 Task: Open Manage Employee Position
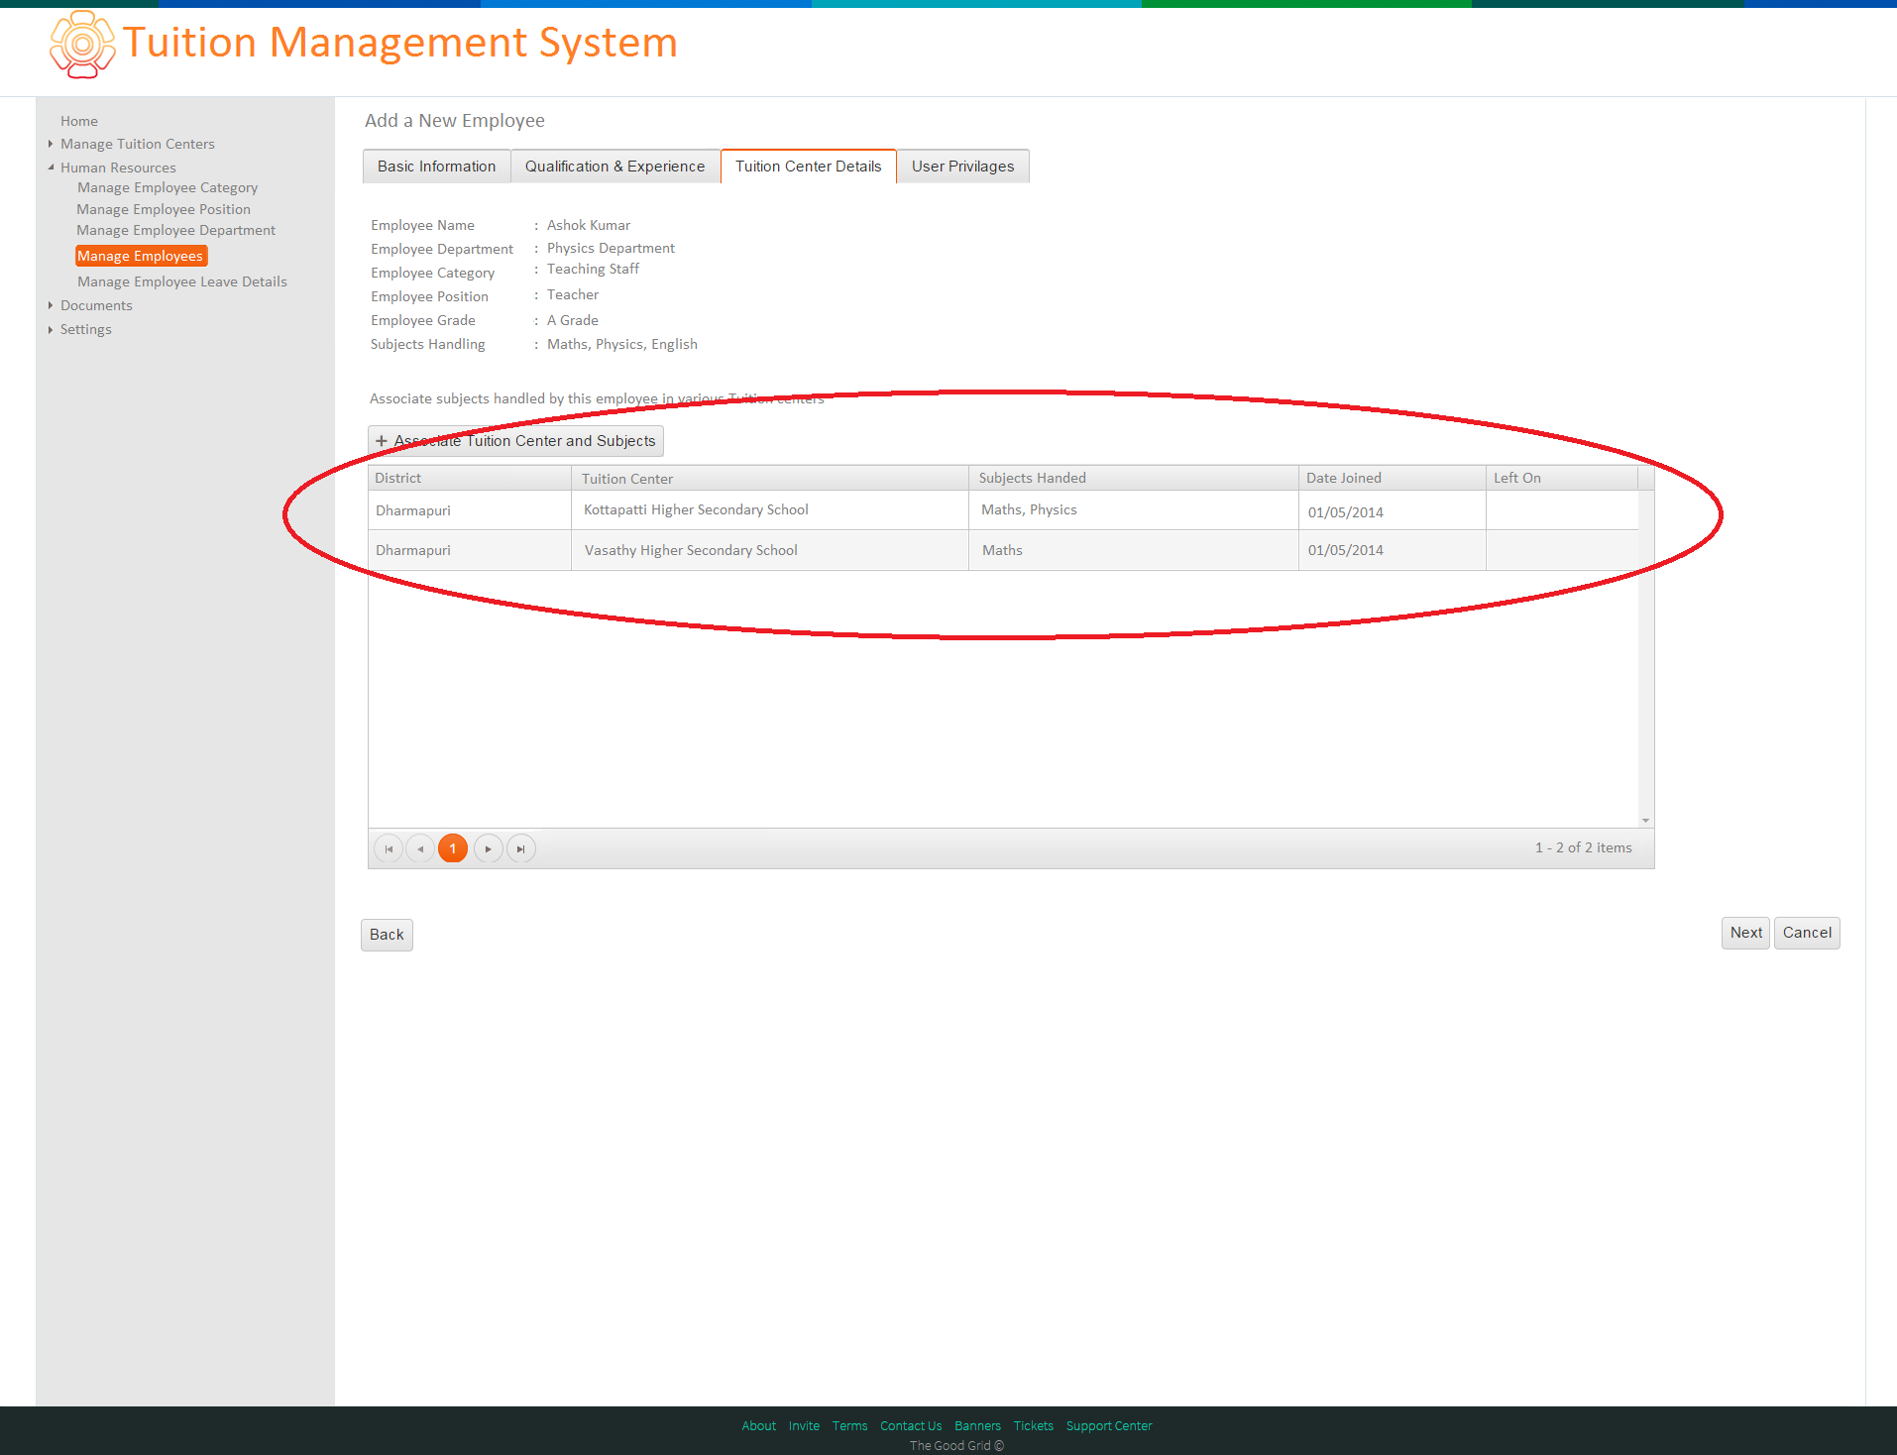(164, 209)
